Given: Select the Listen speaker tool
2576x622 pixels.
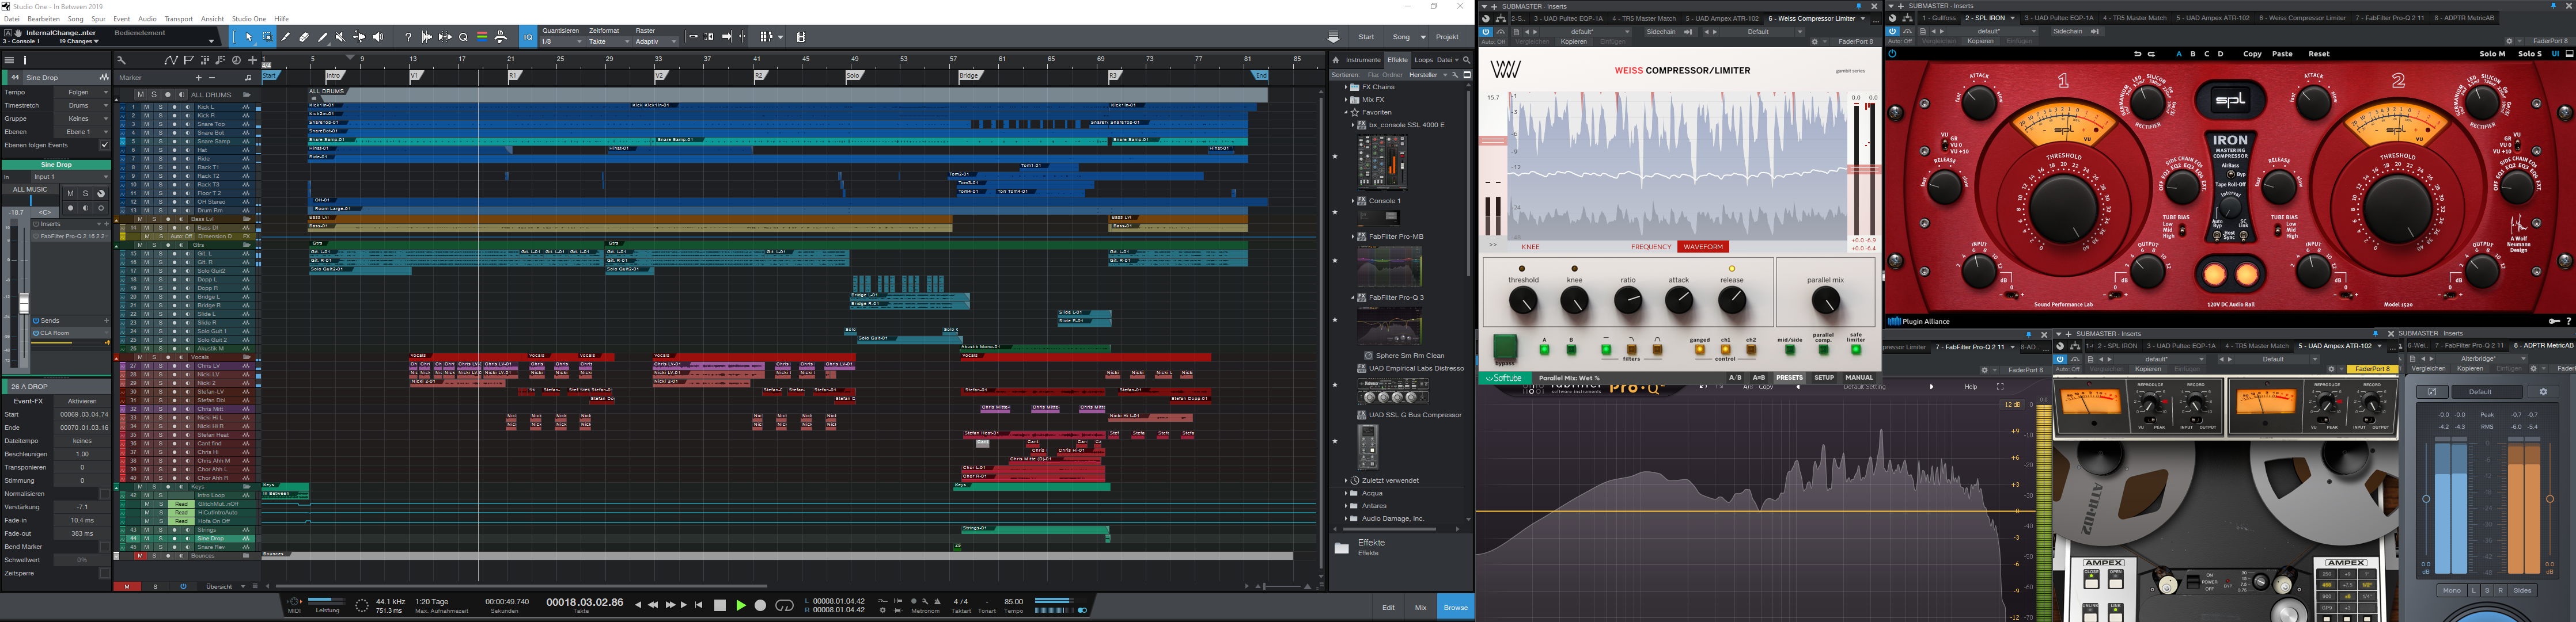Looking at the screenshot, I should click(378, 37).
